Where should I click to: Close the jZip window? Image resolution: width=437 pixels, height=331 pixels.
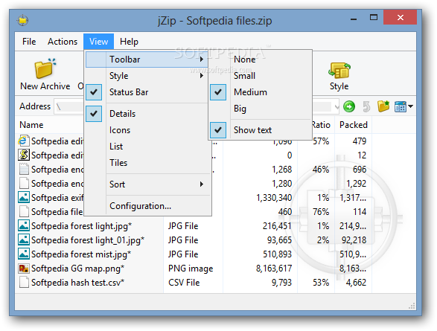[401, 18]
